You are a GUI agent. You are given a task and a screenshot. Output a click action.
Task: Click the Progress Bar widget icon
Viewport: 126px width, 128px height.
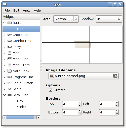click(10, 77)
